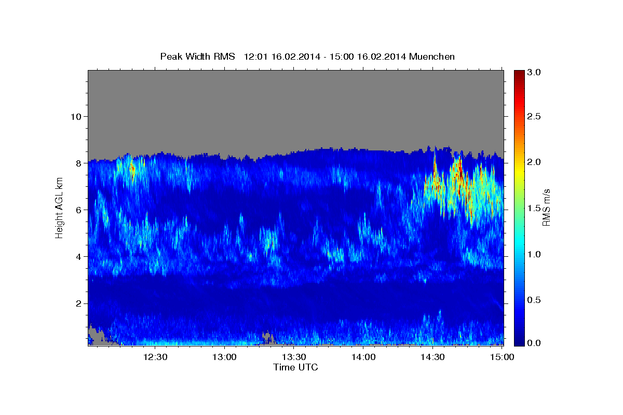Click the colorbar value 1.5
This screenshot has width=623, height=415.
click(534, 208)
